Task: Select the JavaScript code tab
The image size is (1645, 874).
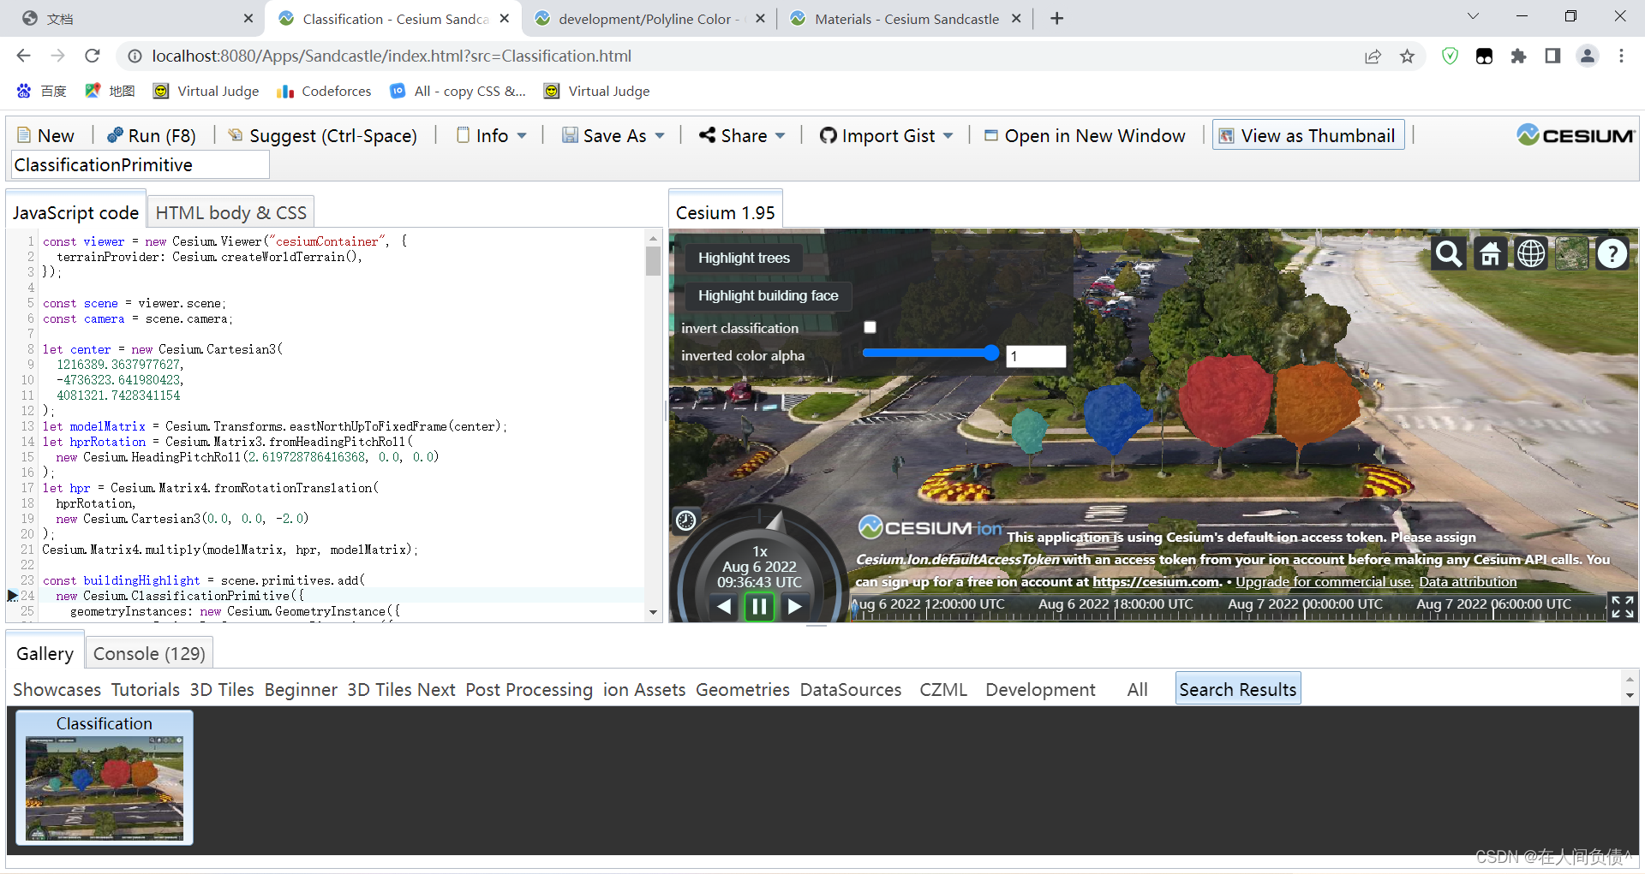Action: point(75,212)
